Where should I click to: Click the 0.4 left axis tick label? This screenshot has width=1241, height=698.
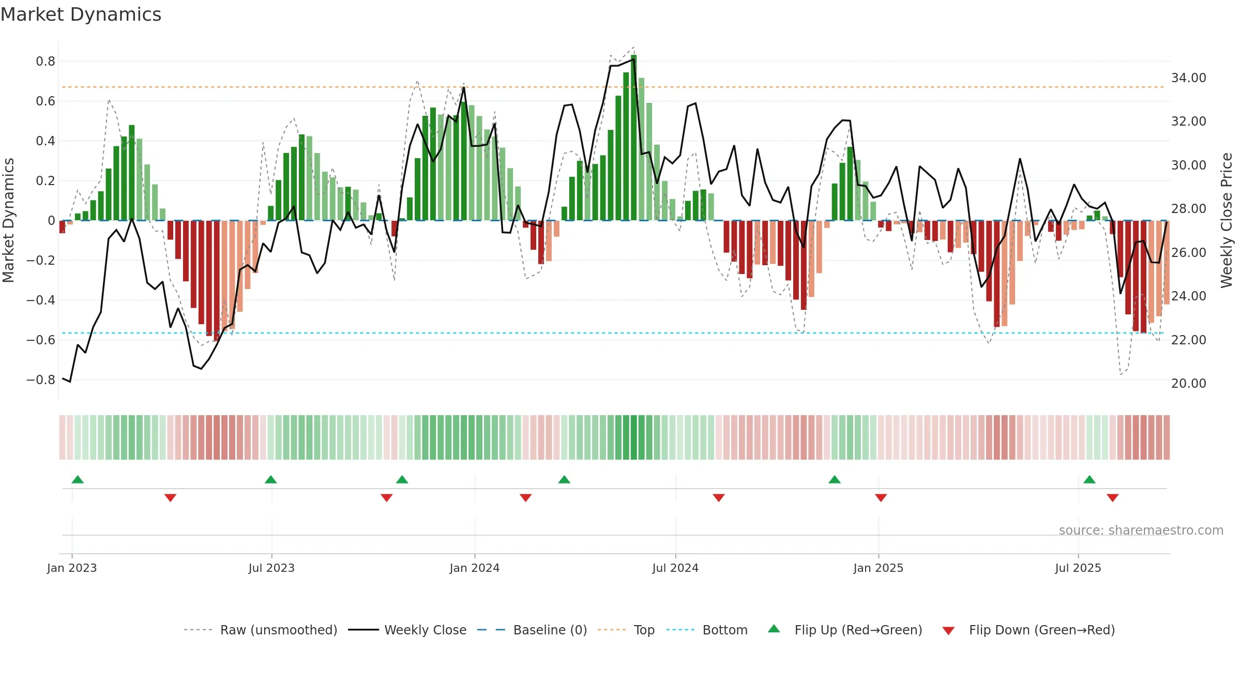[46, 141]
